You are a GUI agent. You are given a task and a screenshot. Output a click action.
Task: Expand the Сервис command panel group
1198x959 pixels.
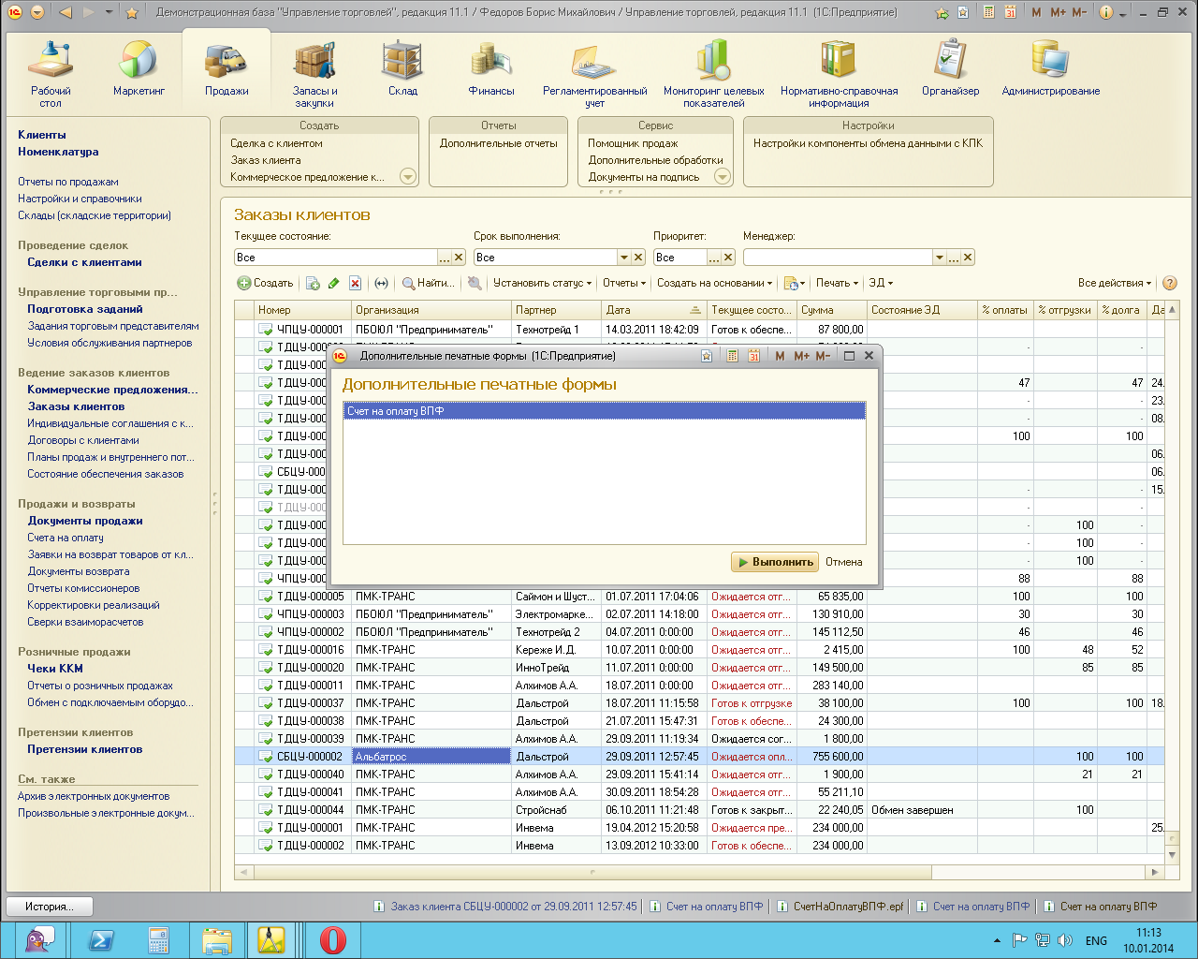723,177
